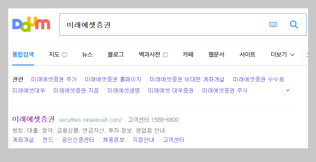Screen dimensions: 316x162
Task: Switch to the 카페 tab
Action: point(188,54)
